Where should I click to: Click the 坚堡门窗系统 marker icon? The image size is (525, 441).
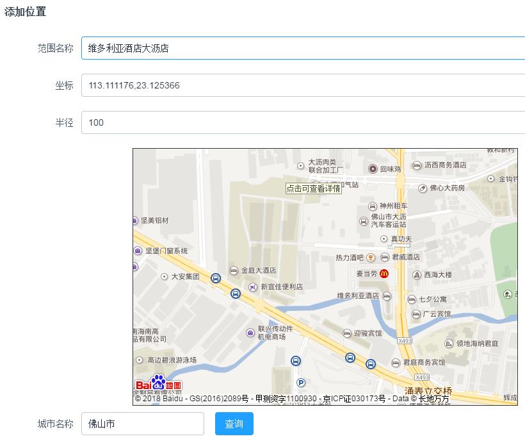(136, 251)
